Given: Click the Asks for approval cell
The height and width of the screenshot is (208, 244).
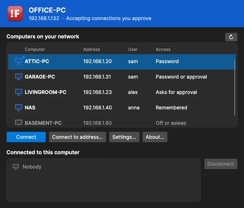Looking at the screenshot, I should point(176,92).
